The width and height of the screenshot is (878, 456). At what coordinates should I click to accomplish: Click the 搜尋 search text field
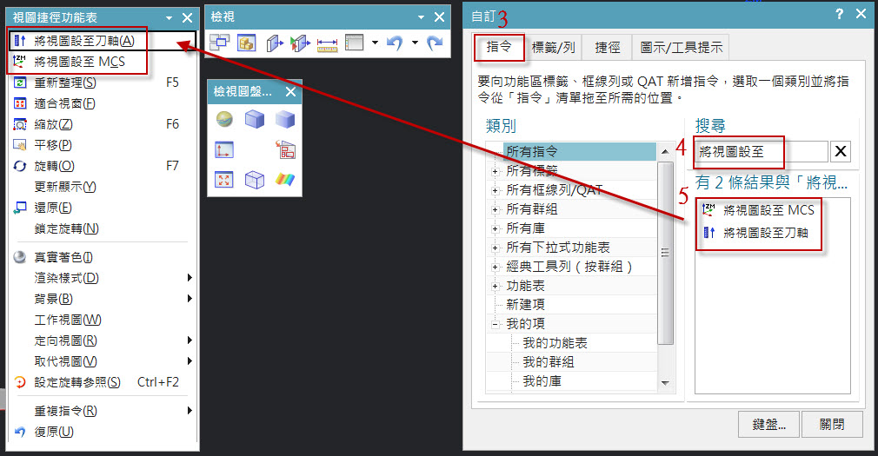pyautogui.click(x=760, y=152)
